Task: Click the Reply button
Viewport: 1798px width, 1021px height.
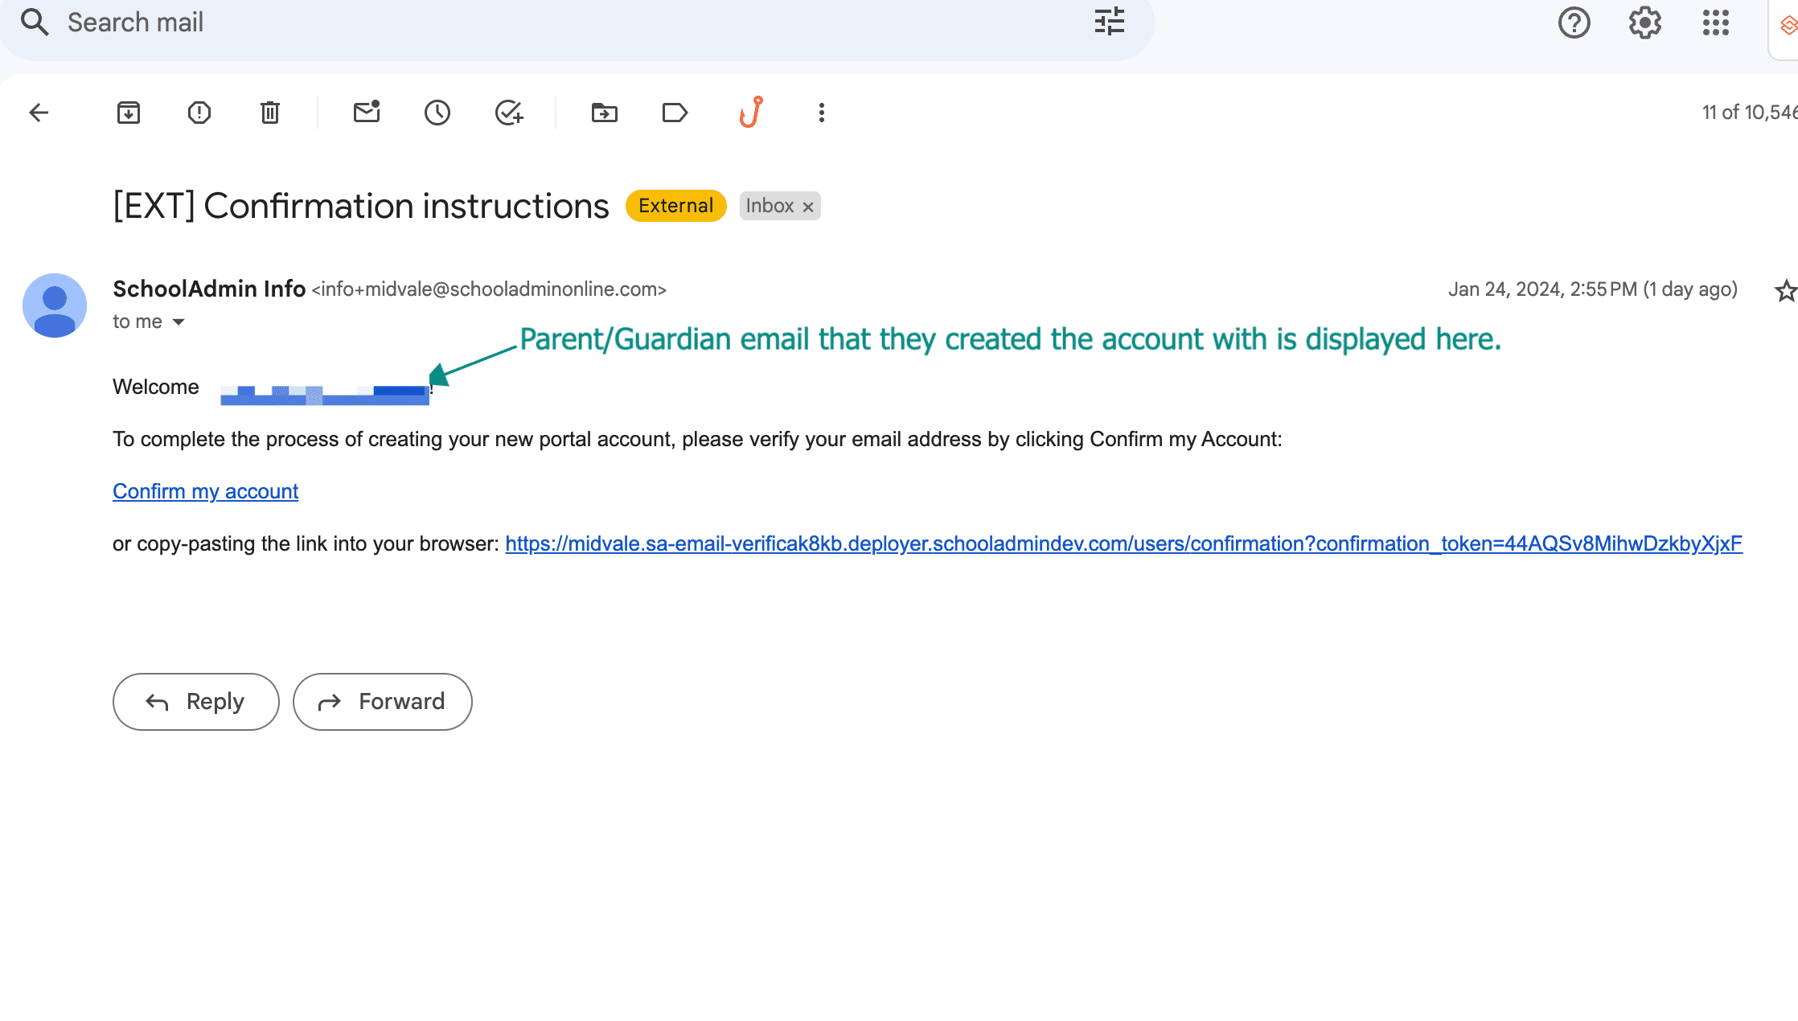Action: coord(196,702)
